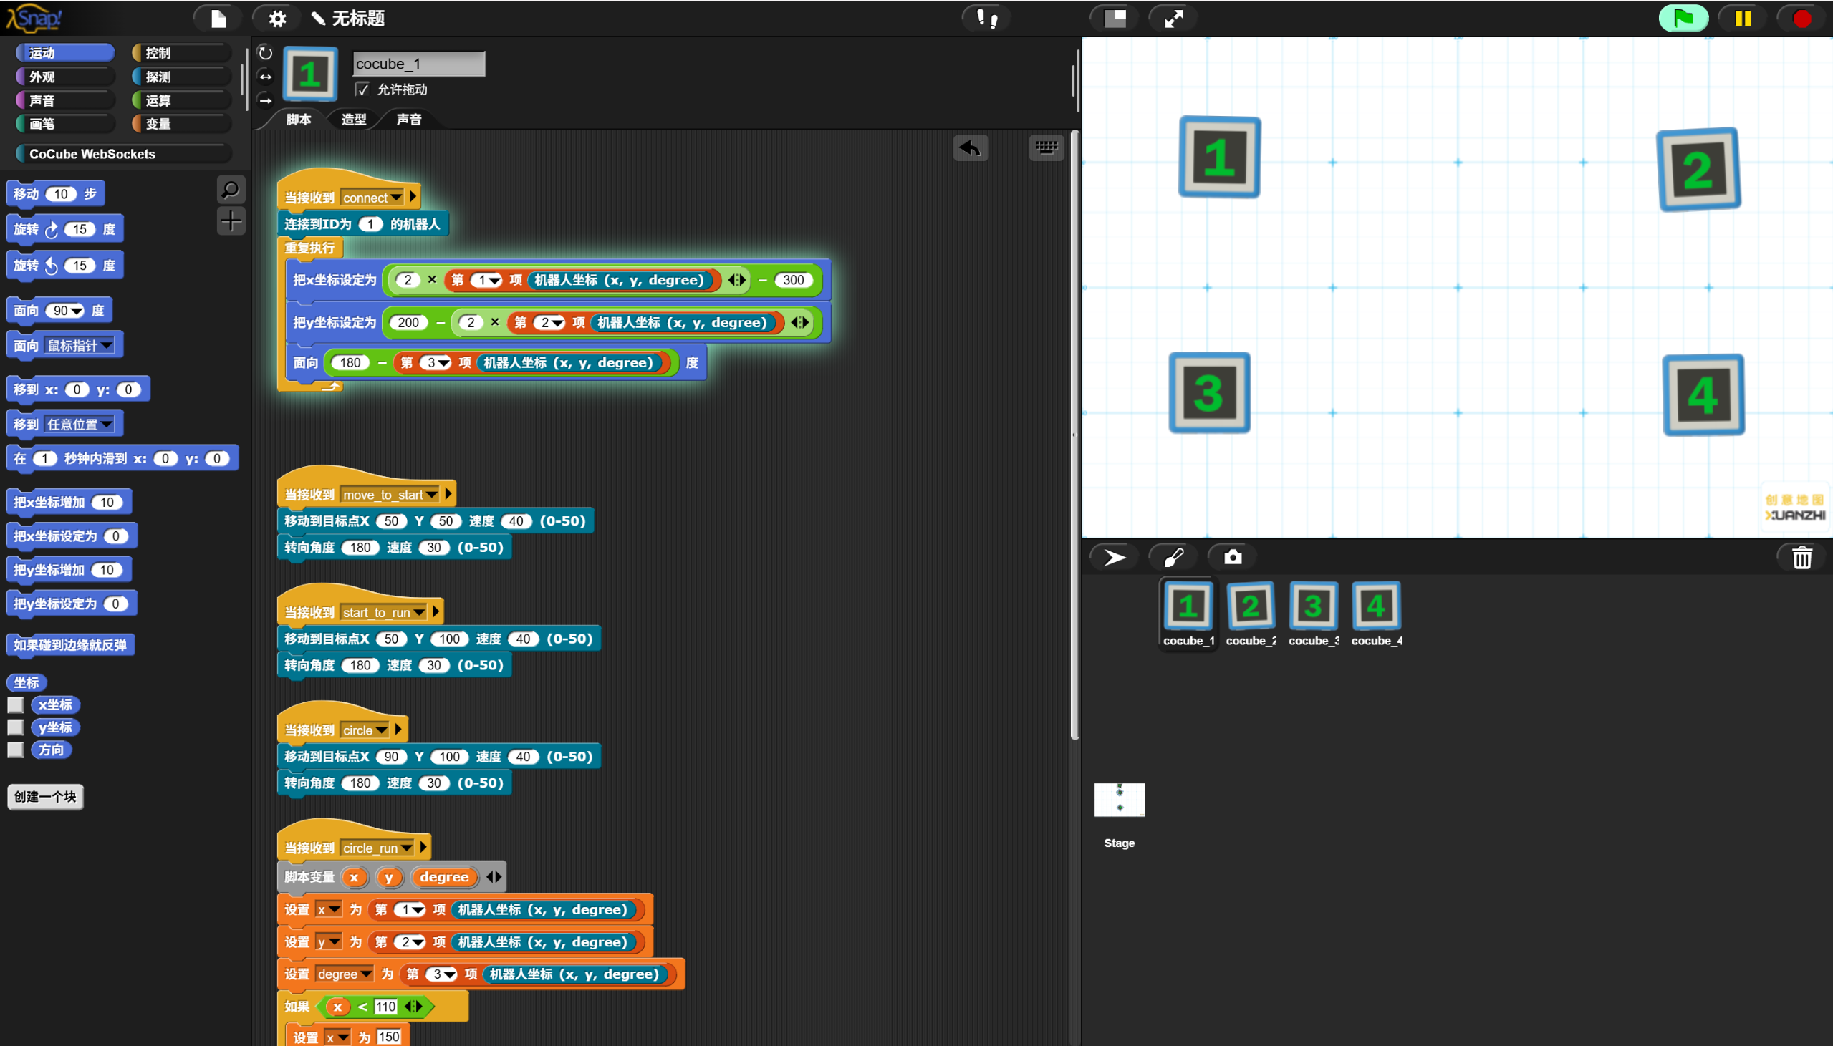
Task: Click the 创建一个块 button
Action: pyautogui.click(x=45, y=796)
